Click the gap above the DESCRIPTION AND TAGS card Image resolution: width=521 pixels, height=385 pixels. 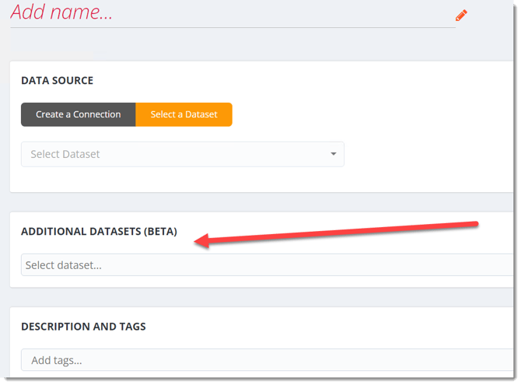(x=264, y=297)
